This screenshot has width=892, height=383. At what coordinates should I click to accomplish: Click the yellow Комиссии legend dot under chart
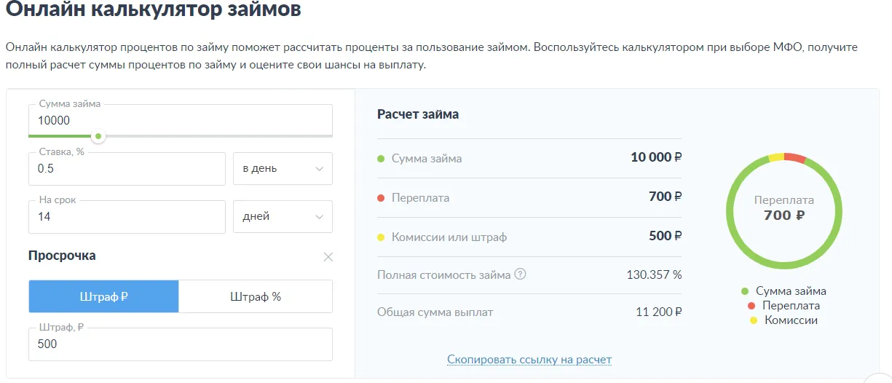point(753,320)
